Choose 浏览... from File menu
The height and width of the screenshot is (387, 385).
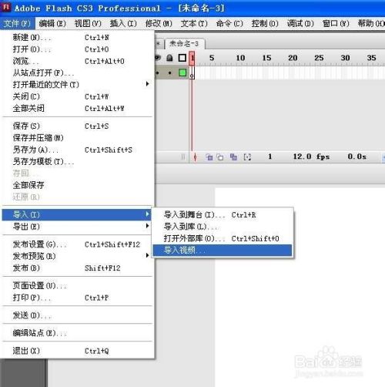(x=77, y=61)
